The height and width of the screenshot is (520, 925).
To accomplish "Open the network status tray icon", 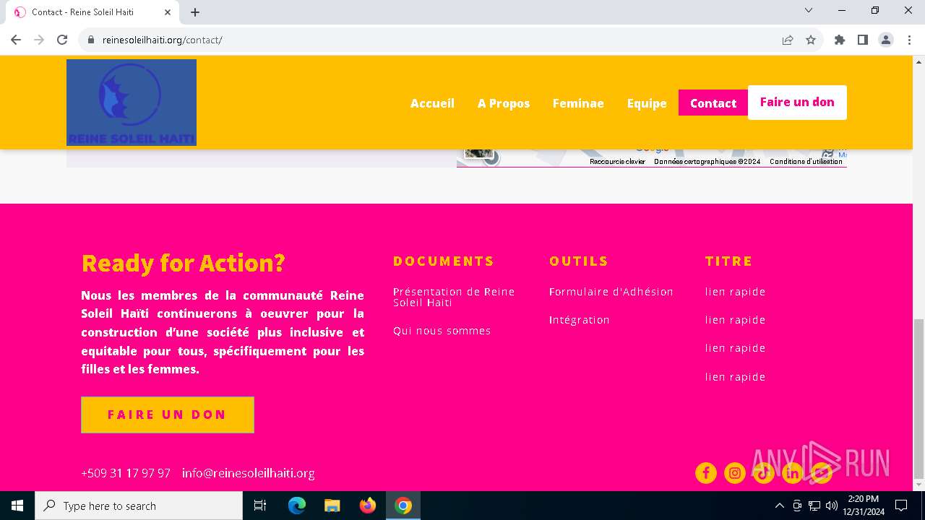I will point(814,506).
